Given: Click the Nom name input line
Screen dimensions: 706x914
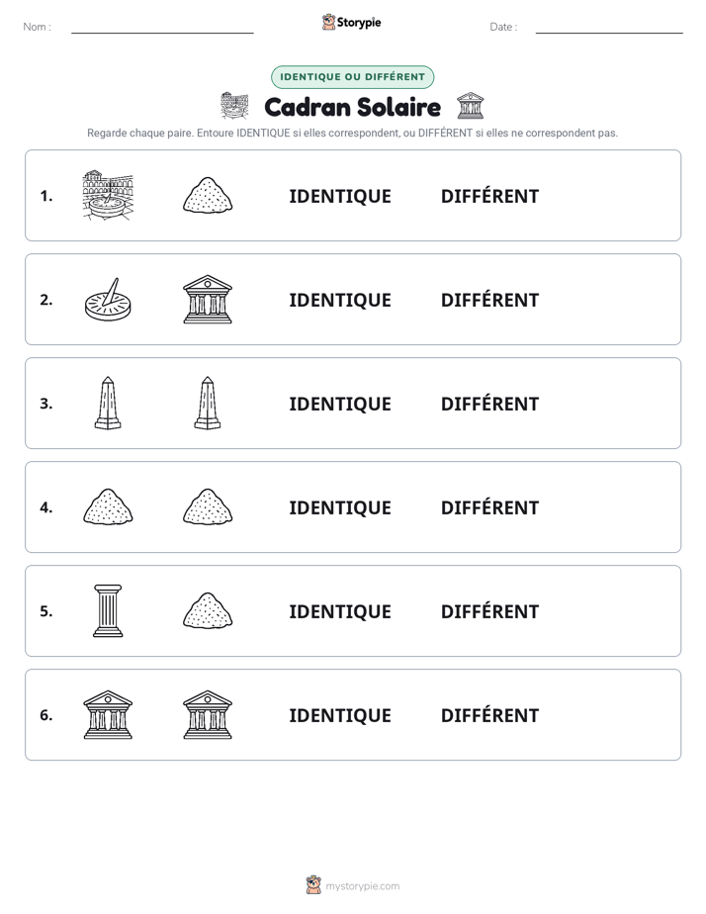Looking at the screenshot, I should tap(162, 28).
